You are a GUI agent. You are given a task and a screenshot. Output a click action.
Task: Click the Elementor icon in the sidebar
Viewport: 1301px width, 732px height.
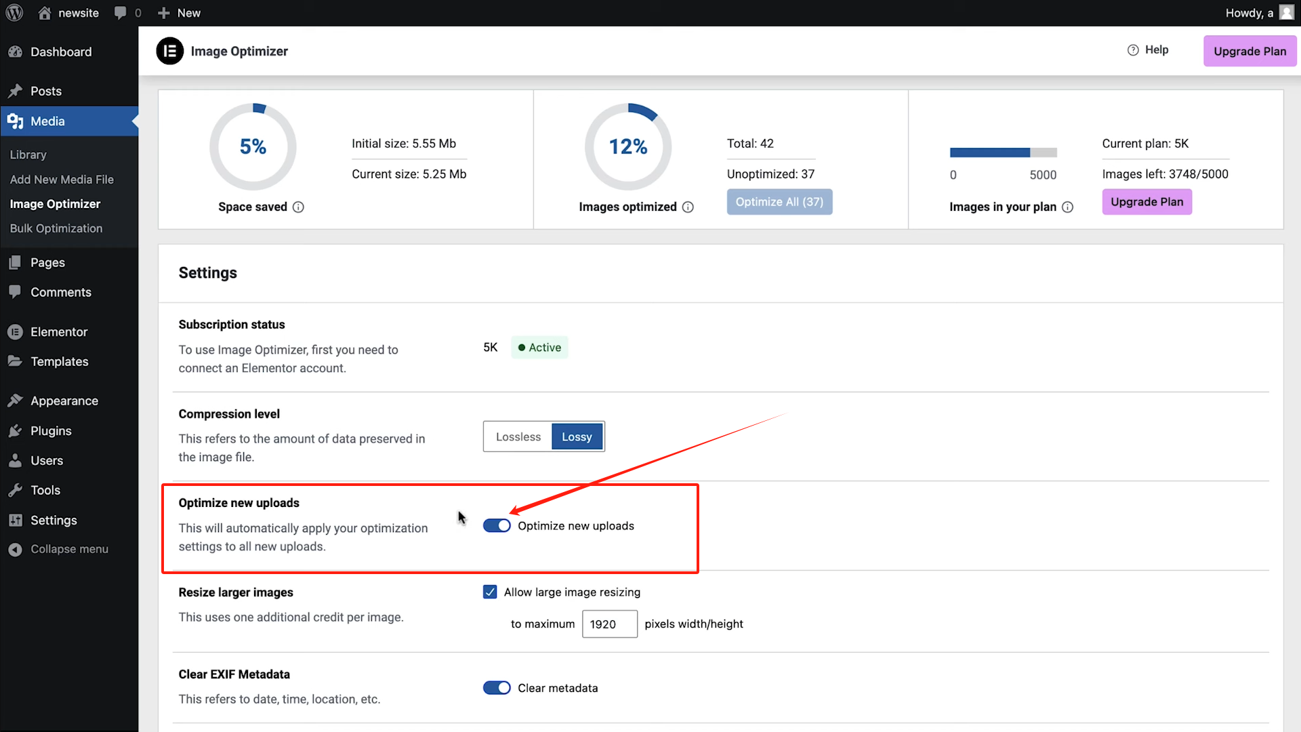15,331
